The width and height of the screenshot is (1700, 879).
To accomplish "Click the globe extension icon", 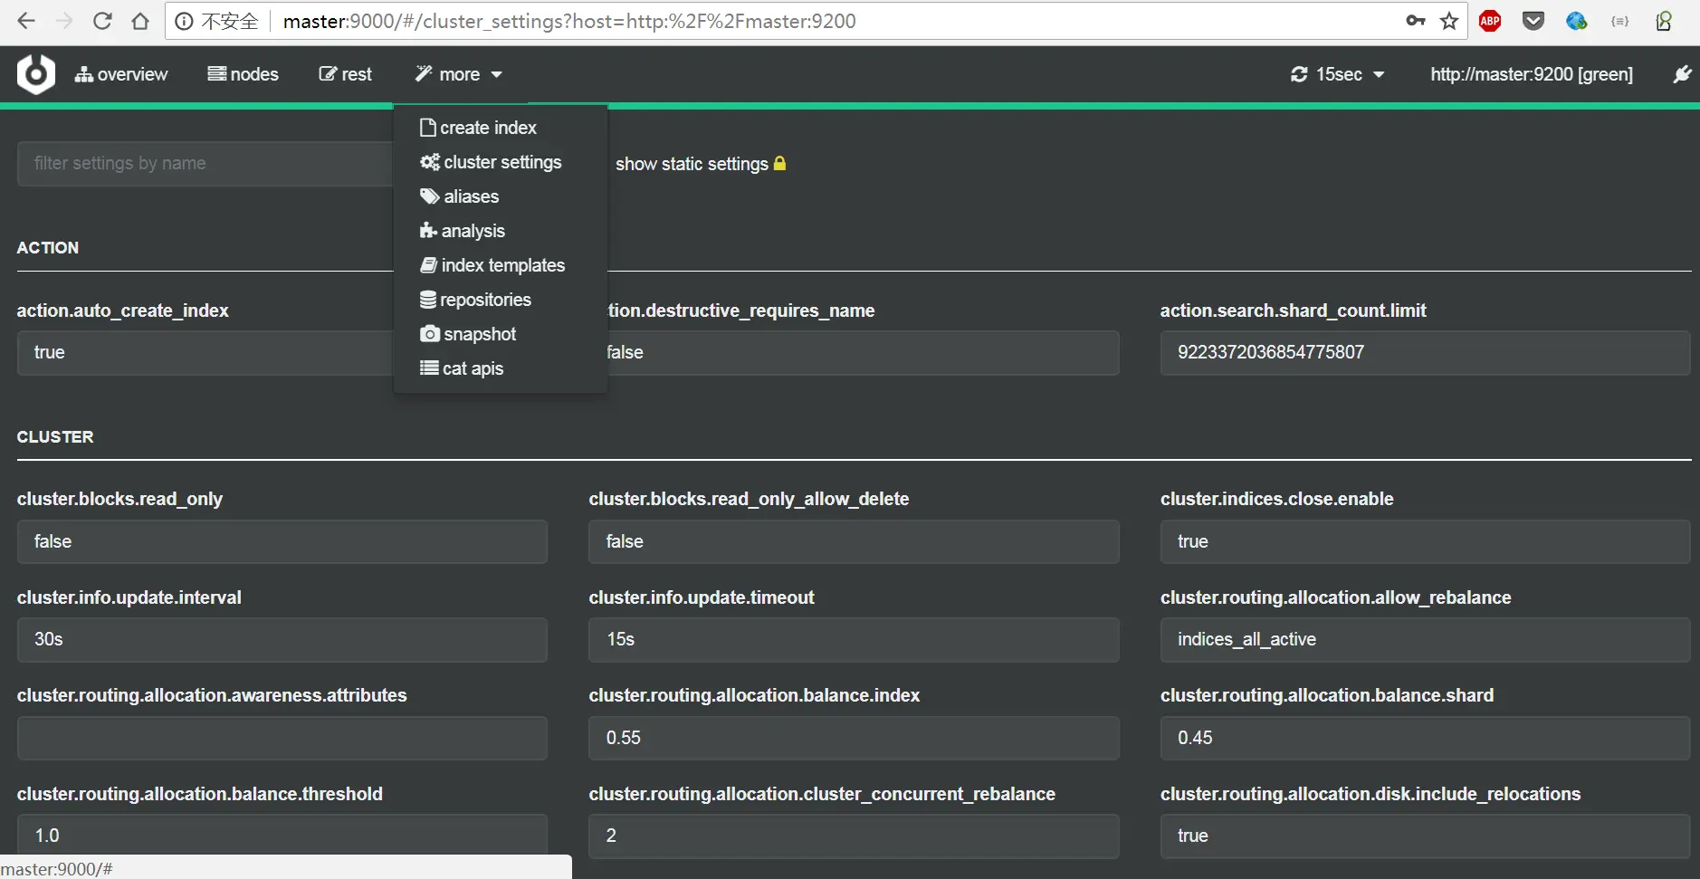I will [1577, 21].
